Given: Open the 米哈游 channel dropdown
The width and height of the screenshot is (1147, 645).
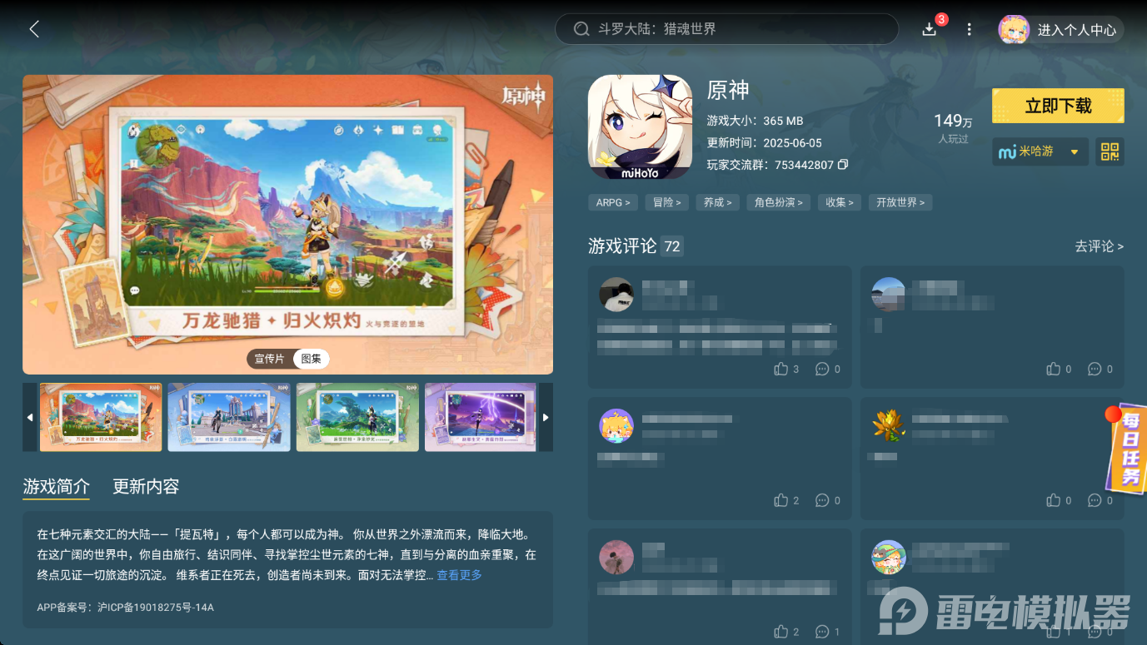Looking at the screenshot, I should coord(1040,151).
